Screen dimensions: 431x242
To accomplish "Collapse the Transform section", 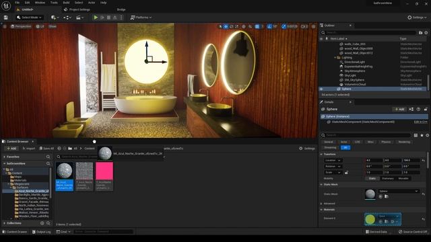I will coord(321,154).
